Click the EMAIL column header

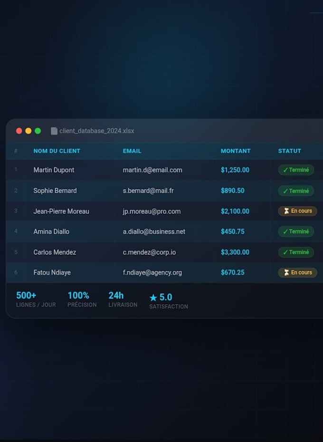[x=132, y=151]
